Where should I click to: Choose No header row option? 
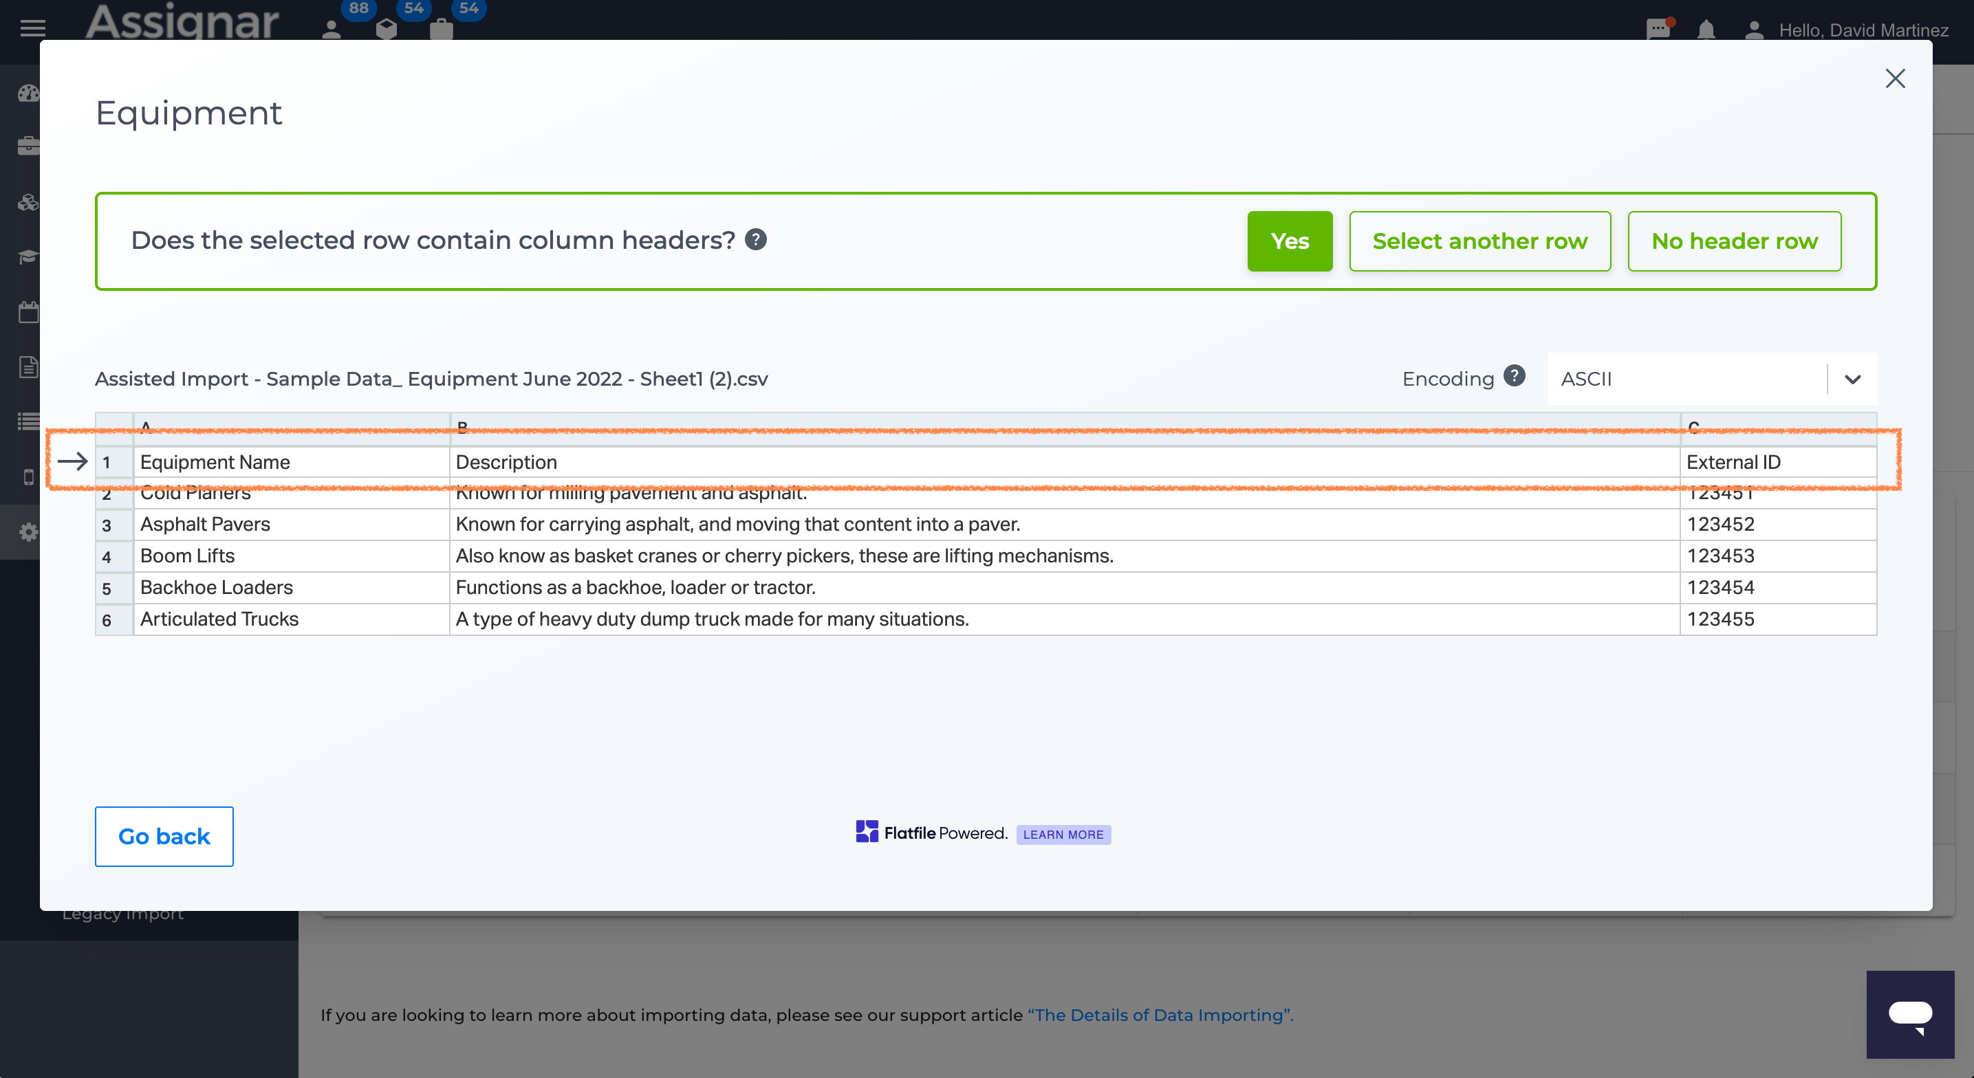pyautogui.click(x=1734, y=241)
